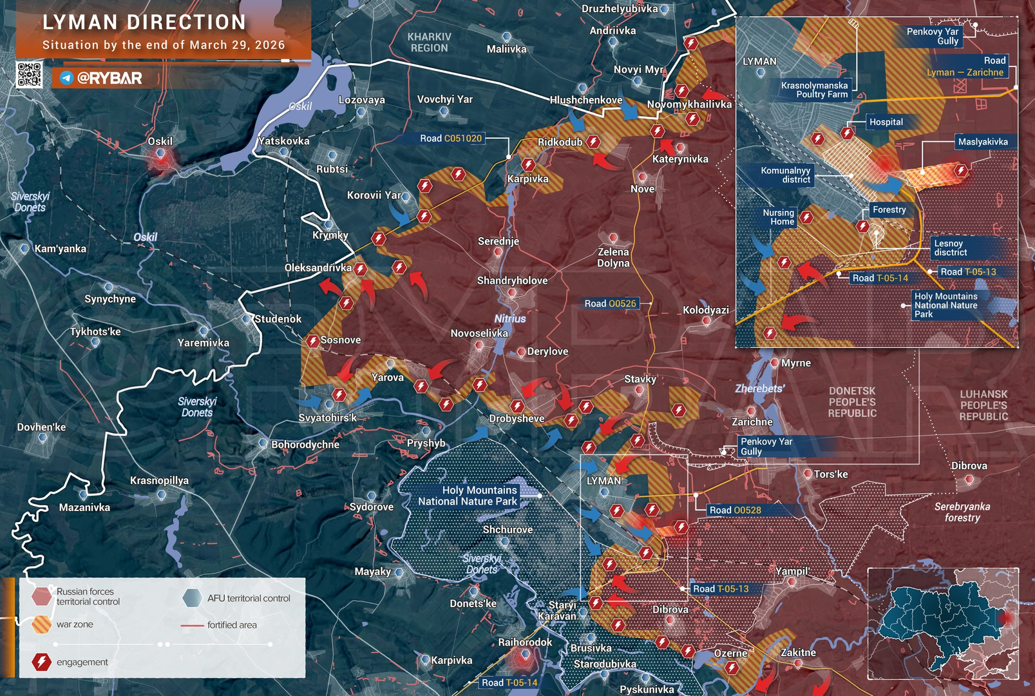This screenshot has width=1035, height=696.
Task: Click the AFU territorial control legend hexagon
Action: [192, 598]
